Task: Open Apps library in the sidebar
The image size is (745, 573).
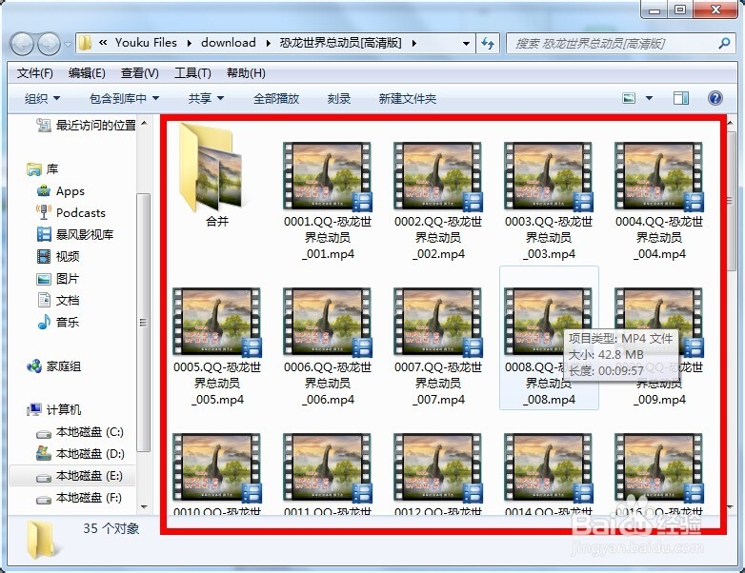Action: click(x=60, y=191)
